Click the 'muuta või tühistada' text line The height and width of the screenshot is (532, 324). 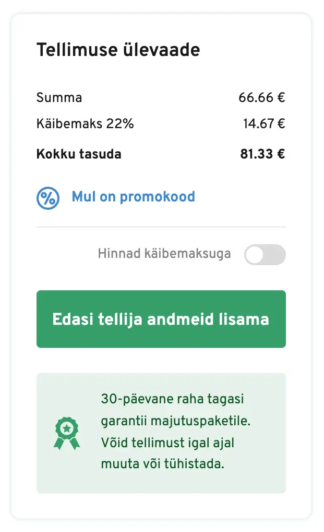tap(162, 464)
